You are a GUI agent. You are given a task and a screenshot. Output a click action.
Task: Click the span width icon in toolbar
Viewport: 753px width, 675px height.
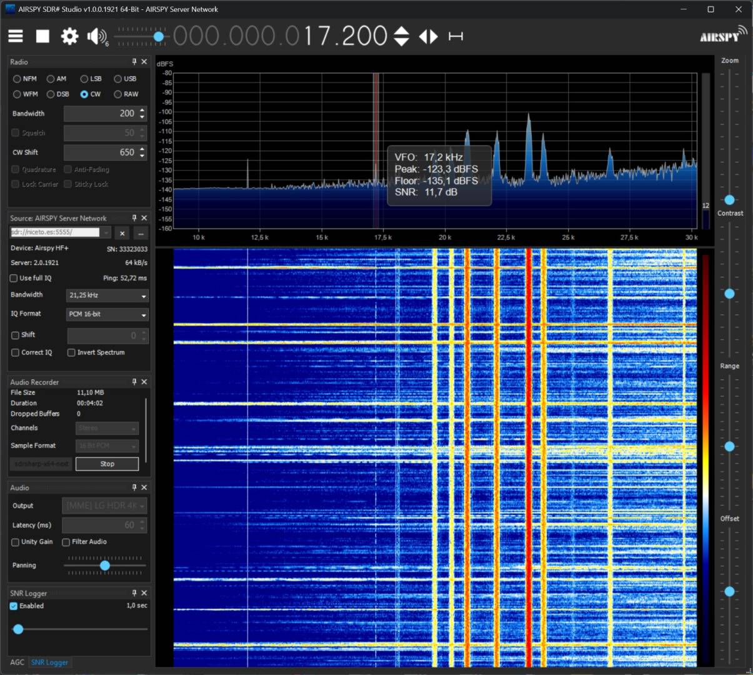click(x=456, y=36)
